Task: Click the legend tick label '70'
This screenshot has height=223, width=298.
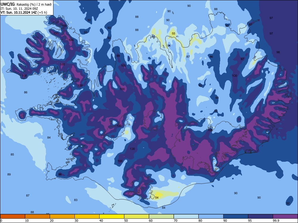Action: pos(176,221)
